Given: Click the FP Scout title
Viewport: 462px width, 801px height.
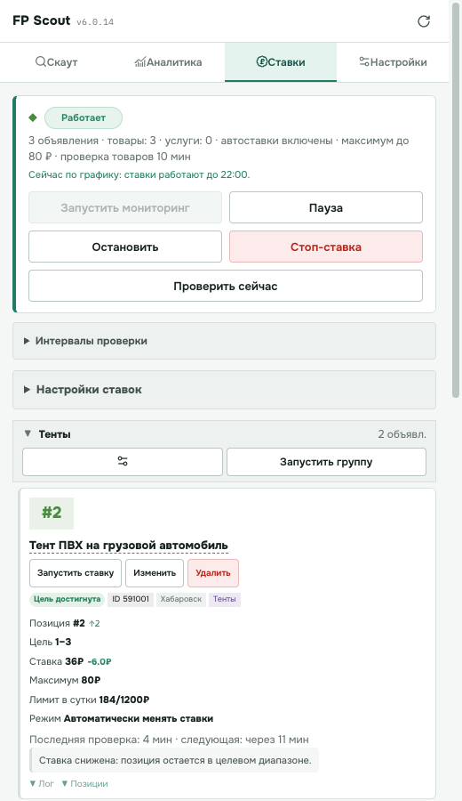Looking at the screenshot, I should [x=41, y=20].
